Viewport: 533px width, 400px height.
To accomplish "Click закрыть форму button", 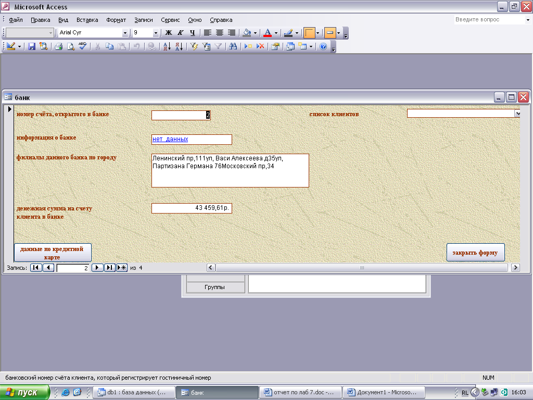I will pyautogui.click(x=475, y=253).
